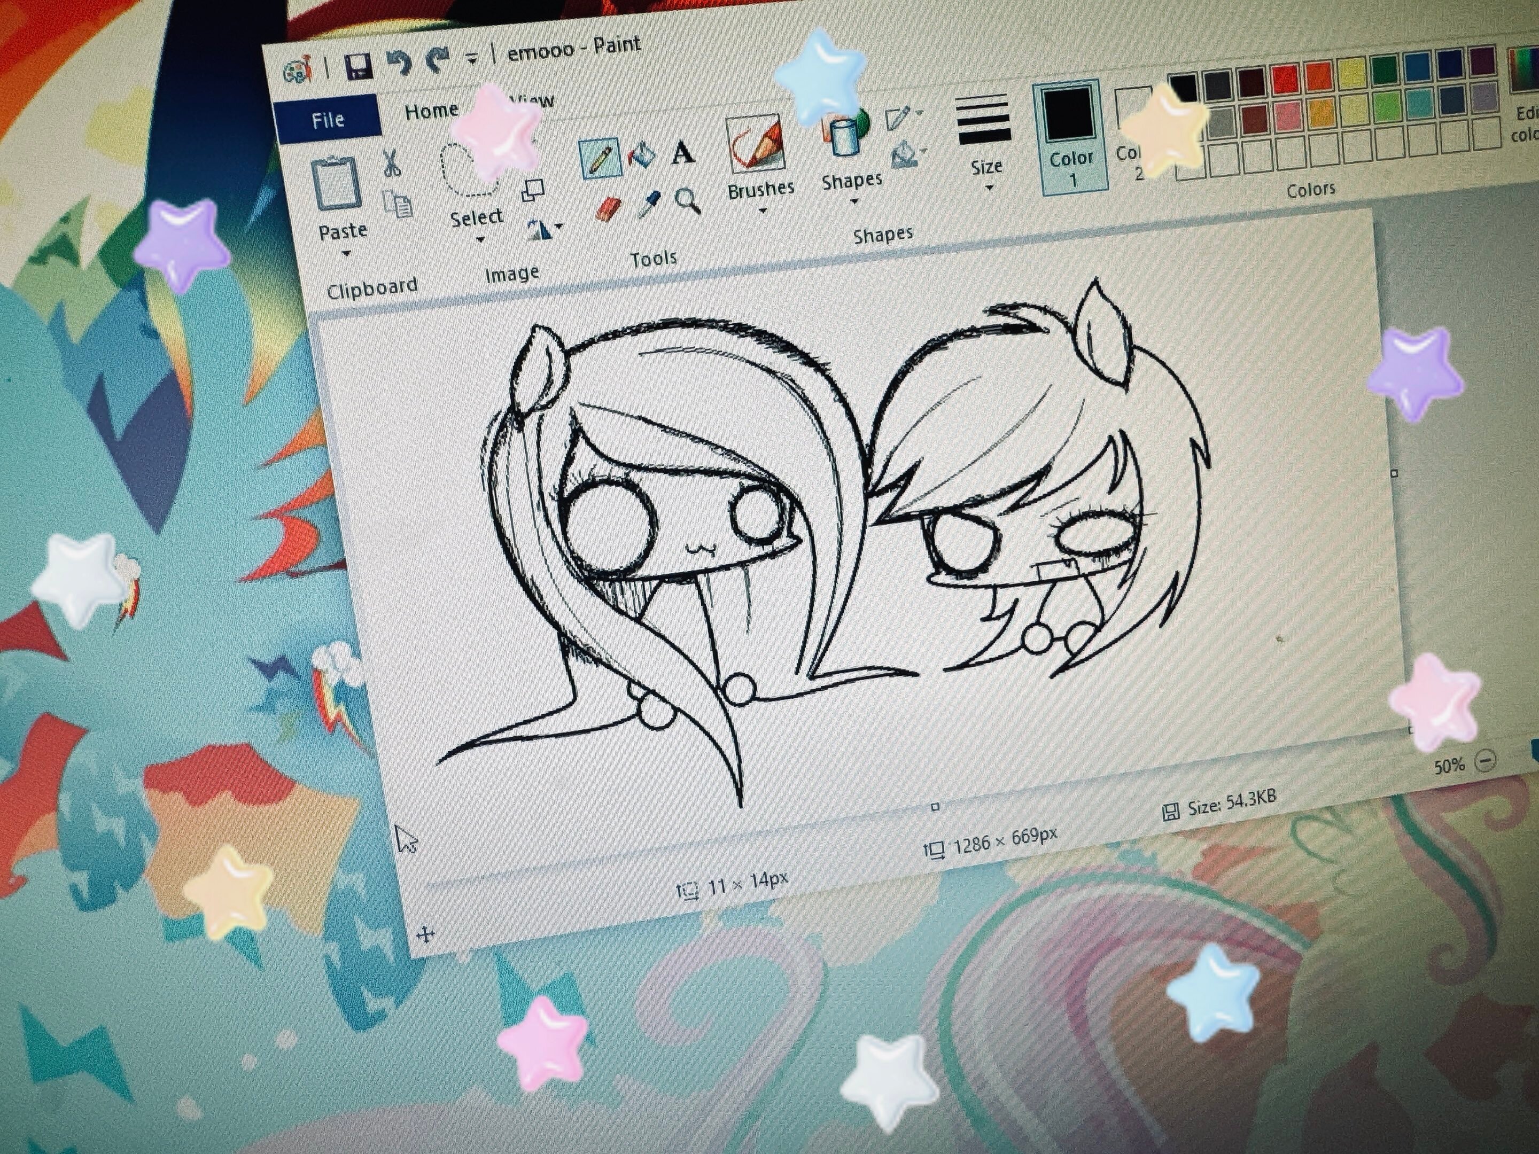Click the Redo arrow

[x=437, y=60]
